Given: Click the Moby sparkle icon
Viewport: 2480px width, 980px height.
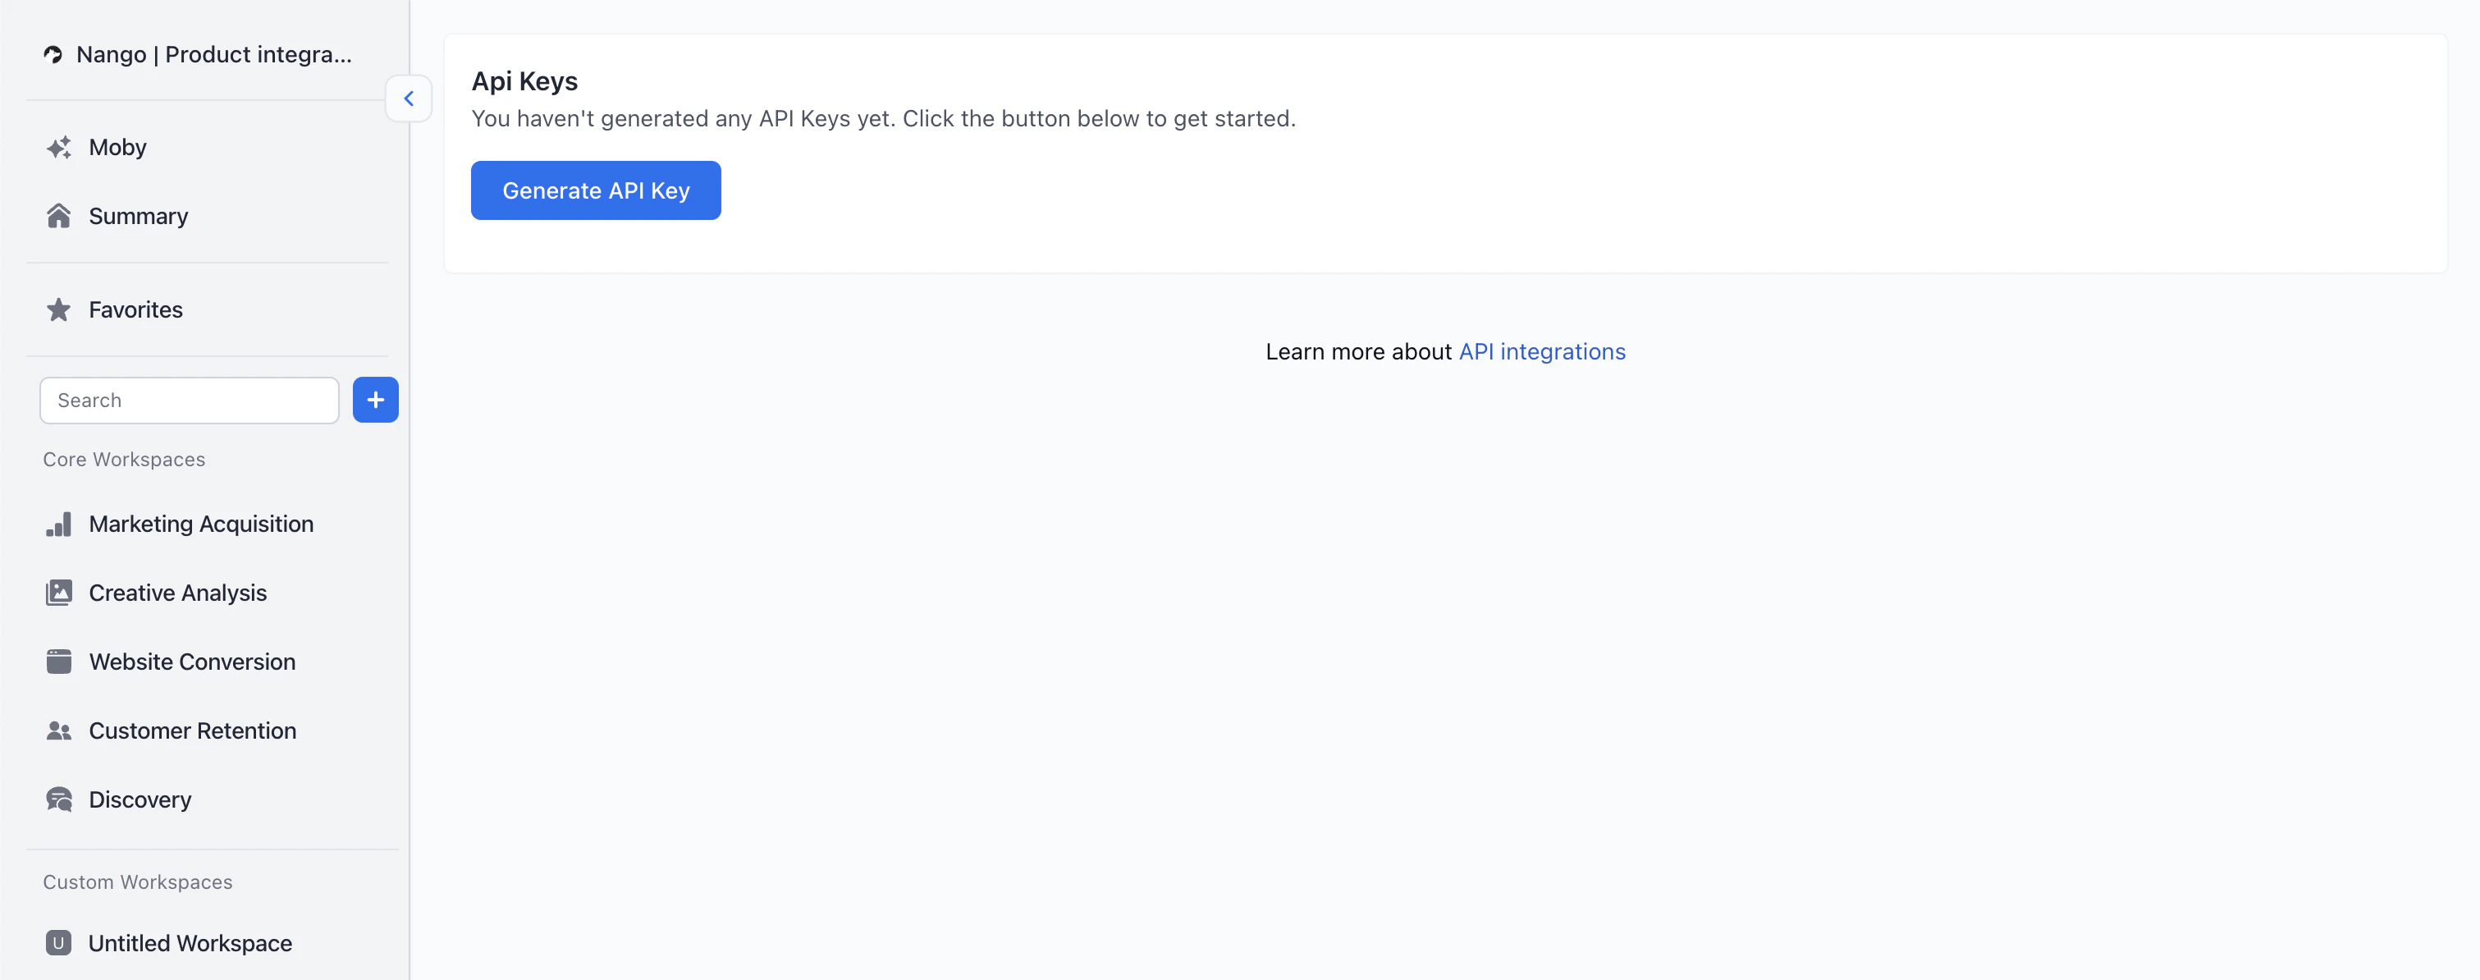Looking at the screenshot, I should coord(59,147).
